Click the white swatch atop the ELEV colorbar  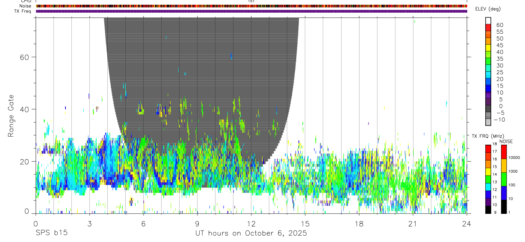[x=488, y=21]
